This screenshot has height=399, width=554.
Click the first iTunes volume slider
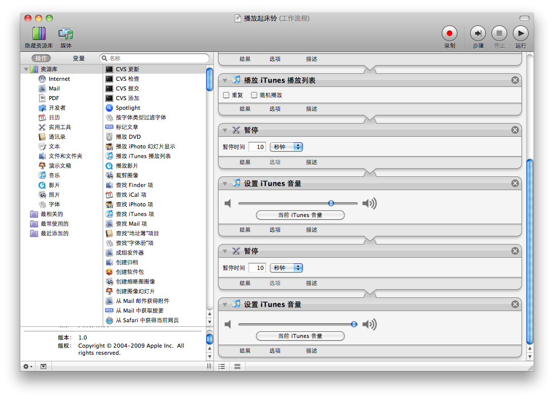click(298, 203)
